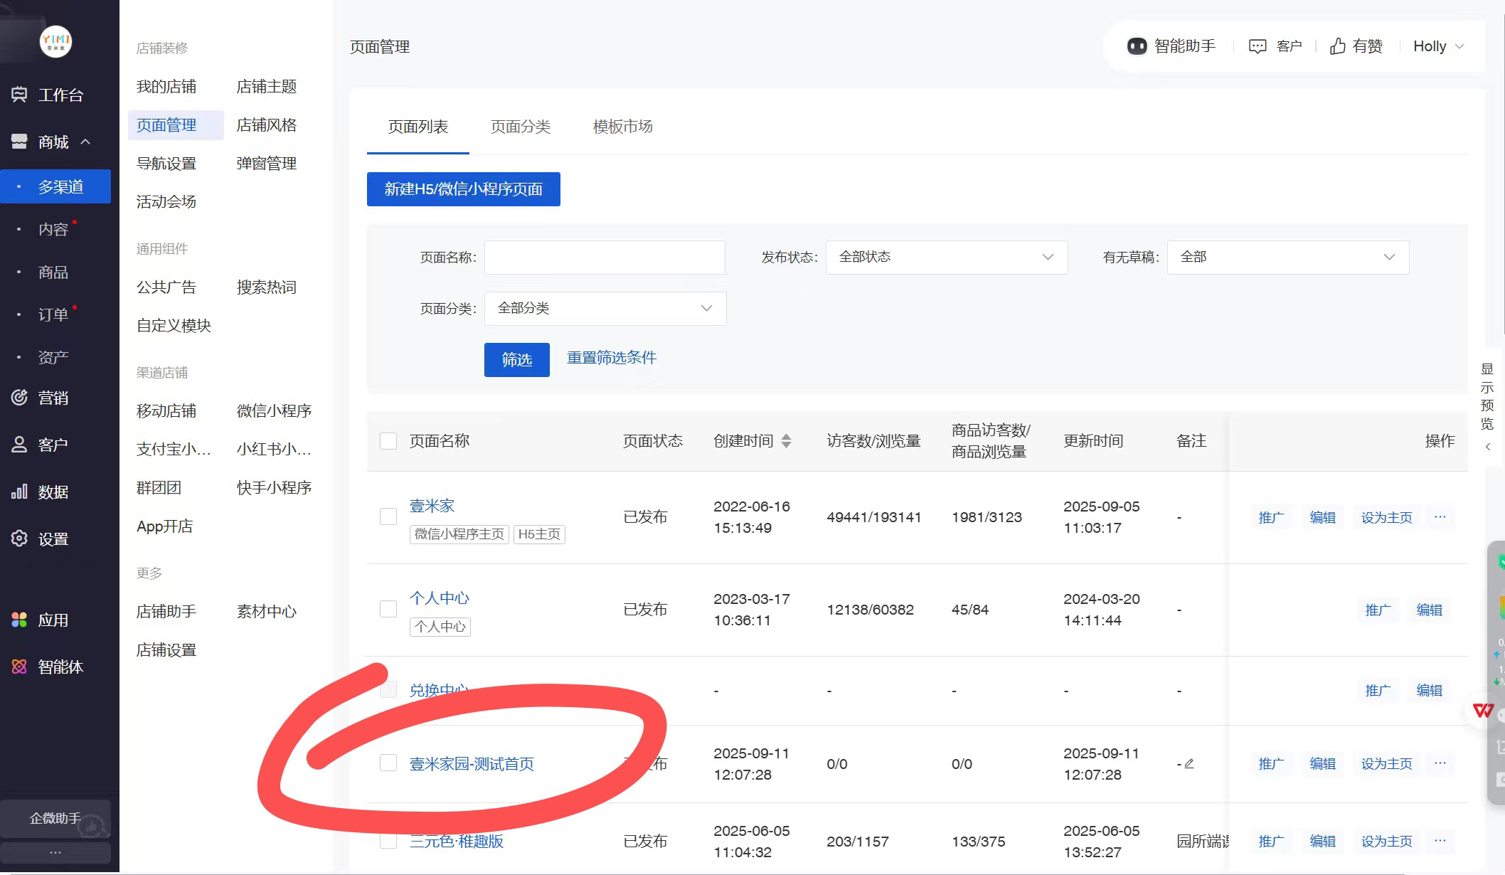Click the 页面名称 input field

point(605,257)
